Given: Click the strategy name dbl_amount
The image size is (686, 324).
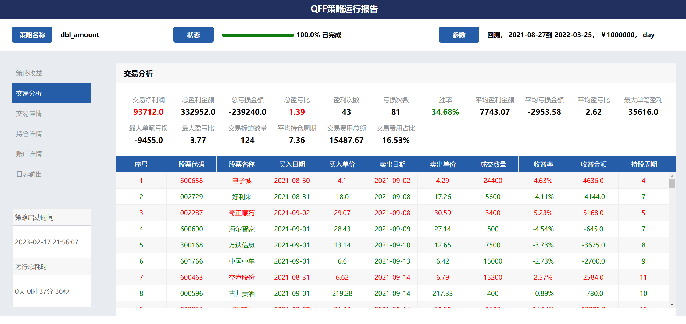Looking at the screenshot, I should [x=80, y=35].
